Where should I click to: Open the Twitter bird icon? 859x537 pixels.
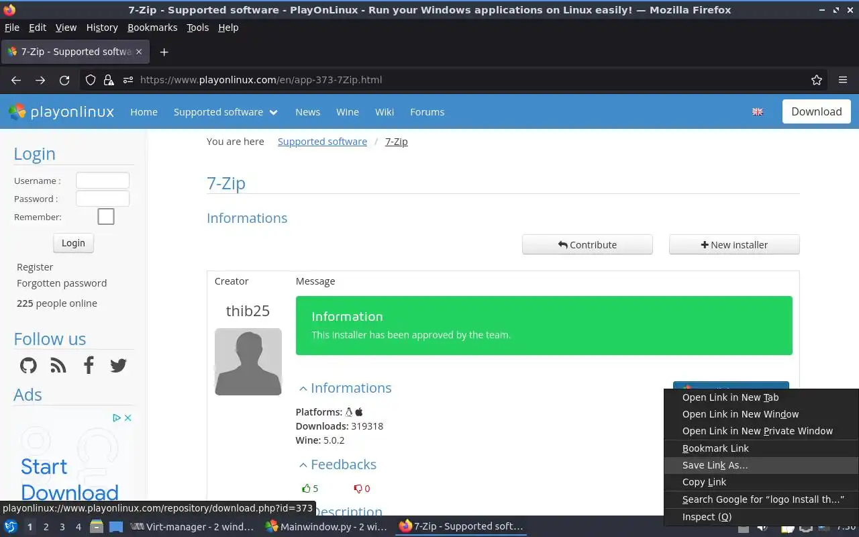click(118, 365)
